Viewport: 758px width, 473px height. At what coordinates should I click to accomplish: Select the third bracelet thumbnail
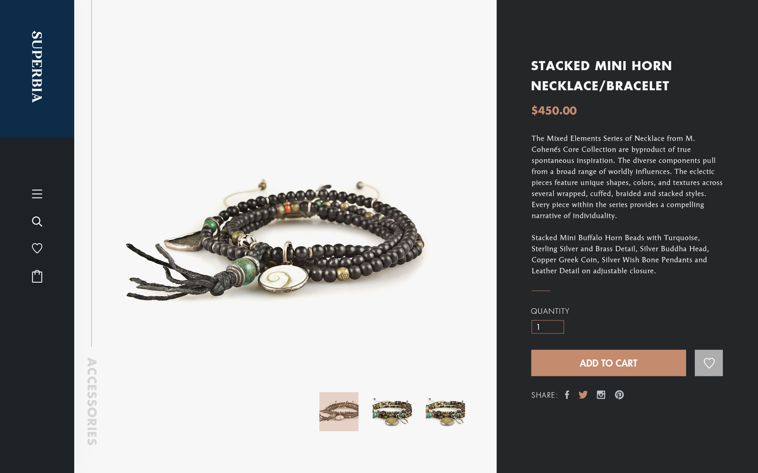pos(445,412)
